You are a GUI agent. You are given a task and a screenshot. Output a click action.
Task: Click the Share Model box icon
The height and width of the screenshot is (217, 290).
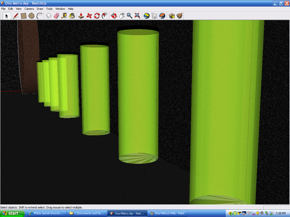(179, 16)
